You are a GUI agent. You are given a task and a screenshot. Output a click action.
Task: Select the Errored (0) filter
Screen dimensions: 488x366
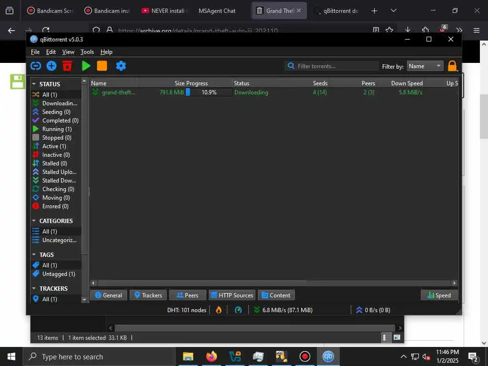[56, 206]
